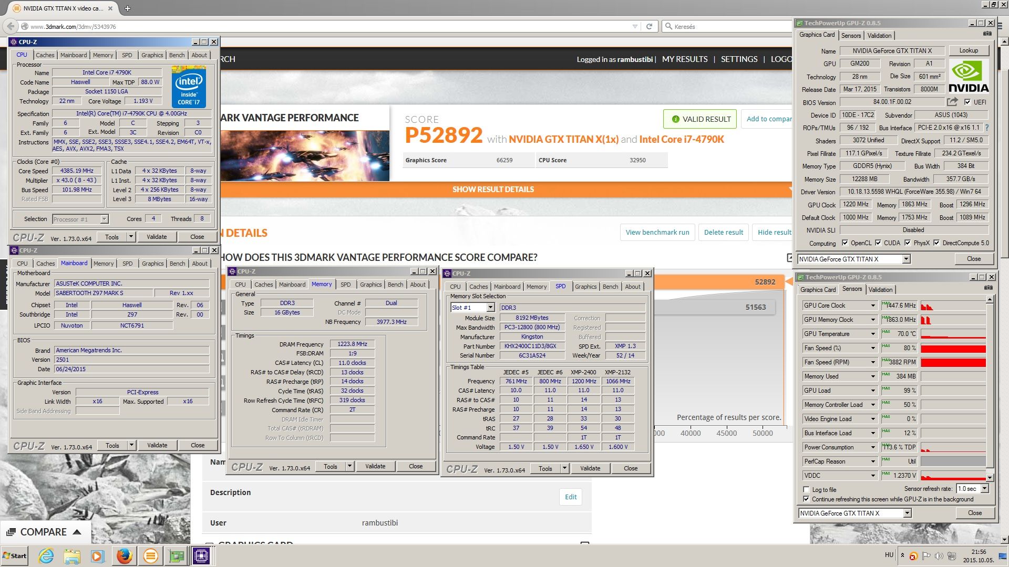Viewport: 1009px width, 567px height.
Task: Click the NVIDIA logo in GPU-Z
Action: point(969,77)
